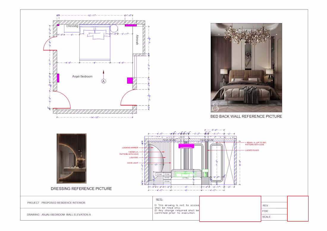Click the 8'-6" height dimension right of elevation

point(240,163)
